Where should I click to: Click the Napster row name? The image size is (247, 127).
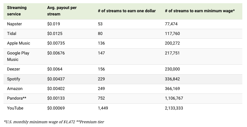tap(15, 24)
